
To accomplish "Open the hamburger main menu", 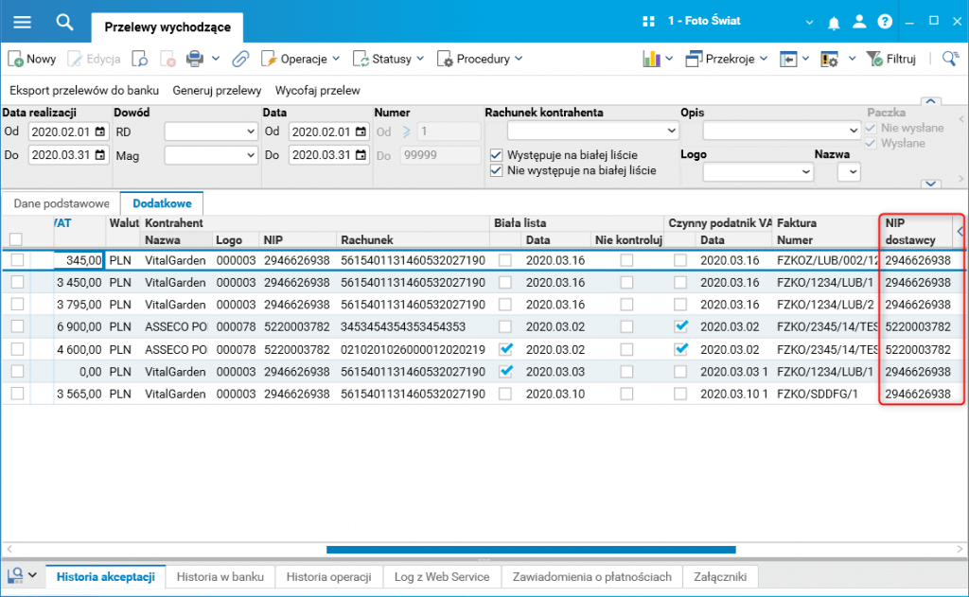I will [23, 23].
